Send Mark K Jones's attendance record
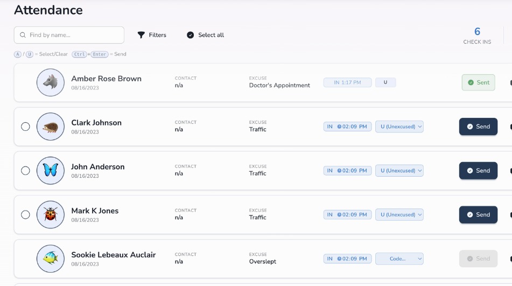Image resolution: width=512 pixels, height=286 pixels. (478, 214)
